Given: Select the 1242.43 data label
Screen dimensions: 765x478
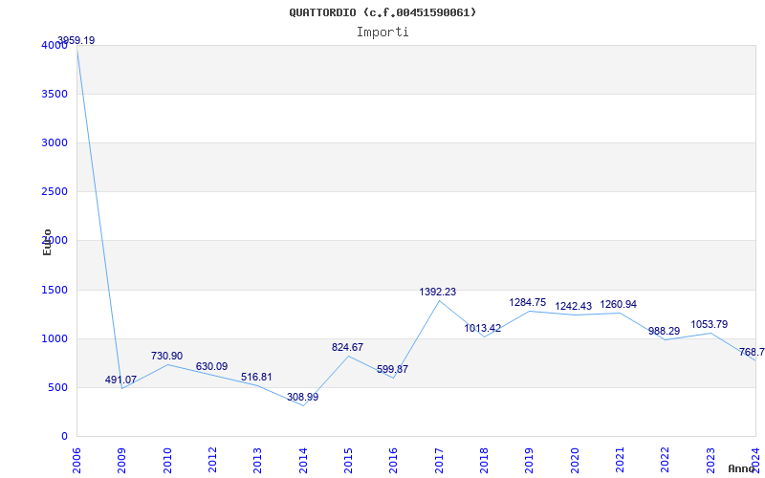Looking at the screenshot, I should click(573, 306).
